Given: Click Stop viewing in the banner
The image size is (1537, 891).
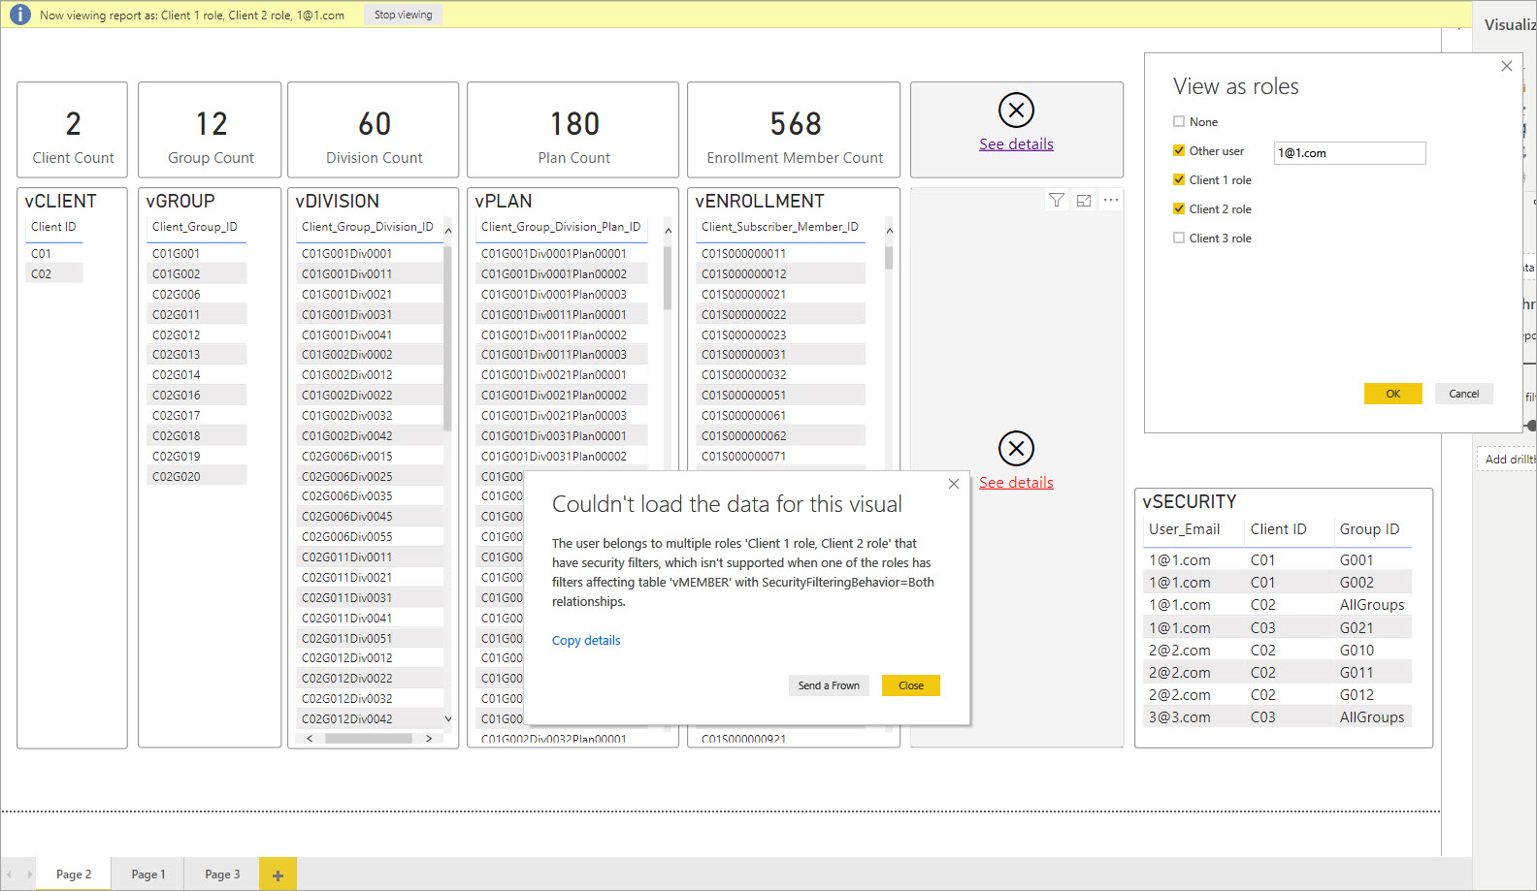Looking at the screenshot, I should pyautogui.click(x=404, y=15).
